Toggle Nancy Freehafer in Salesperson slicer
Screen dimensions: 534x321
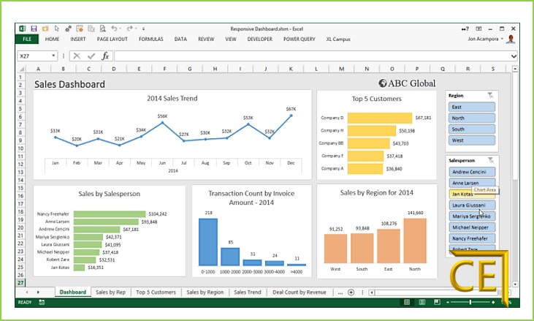click(472, 238)
